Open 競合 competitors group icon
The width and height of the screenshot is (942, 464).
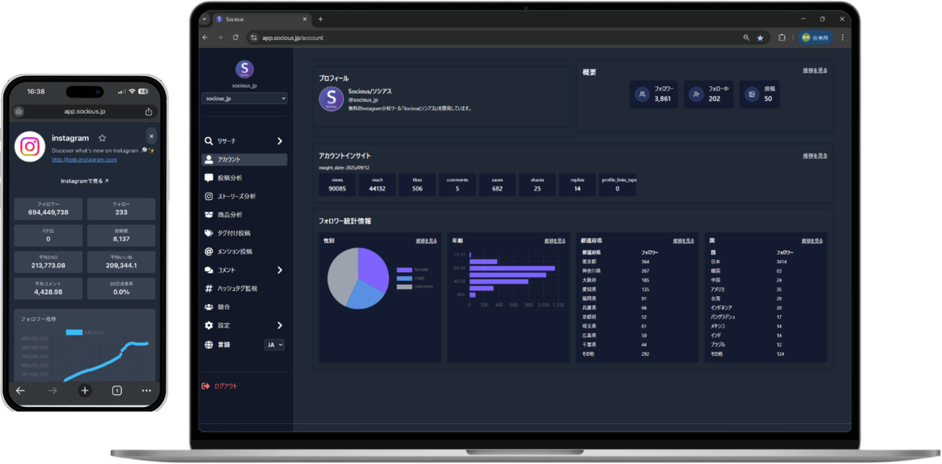click(x=209, y=307)
